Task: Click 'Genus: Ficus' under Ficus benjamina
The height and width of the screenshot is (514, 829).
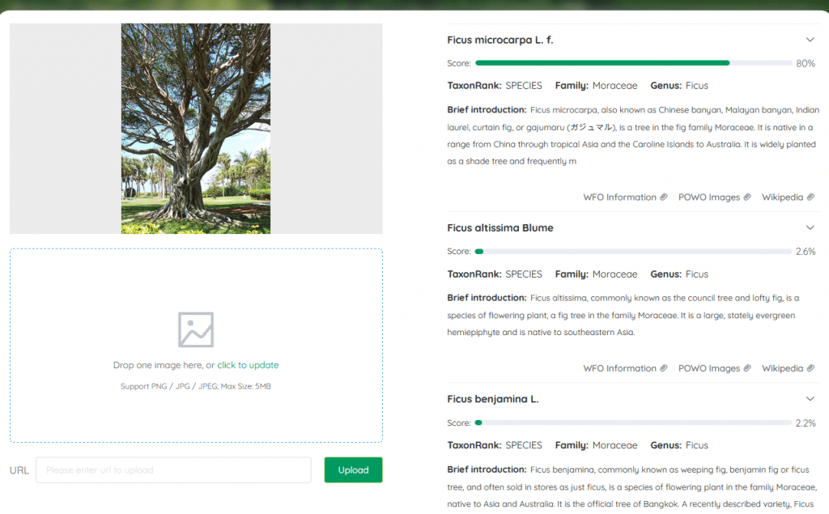Action: 679,445
